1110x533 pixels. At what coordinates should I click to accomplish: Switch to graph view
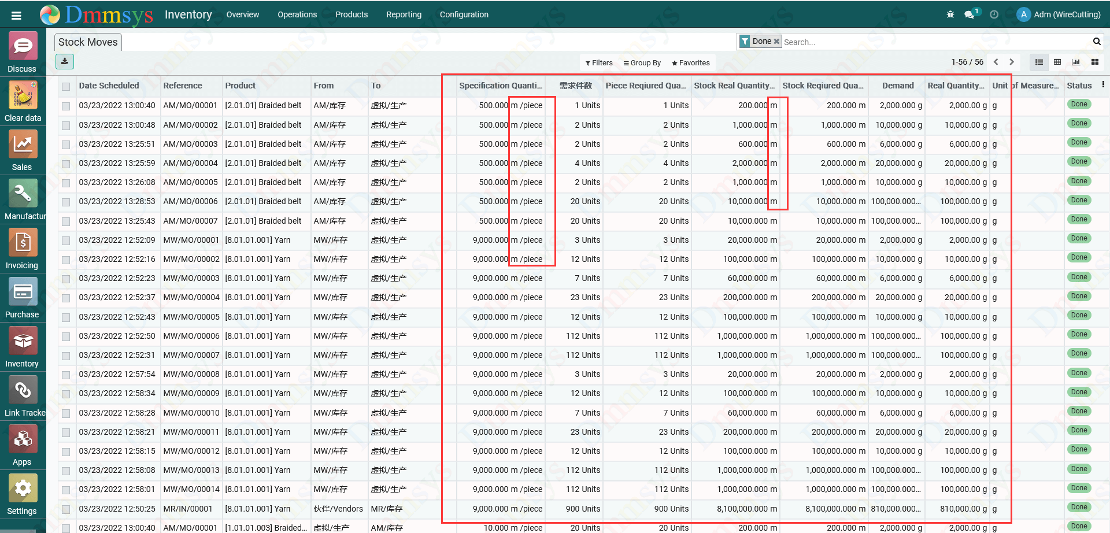[1076, 62]
